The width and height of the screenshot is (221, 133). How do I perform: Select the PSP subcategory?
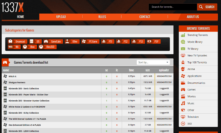coord(154,41)
